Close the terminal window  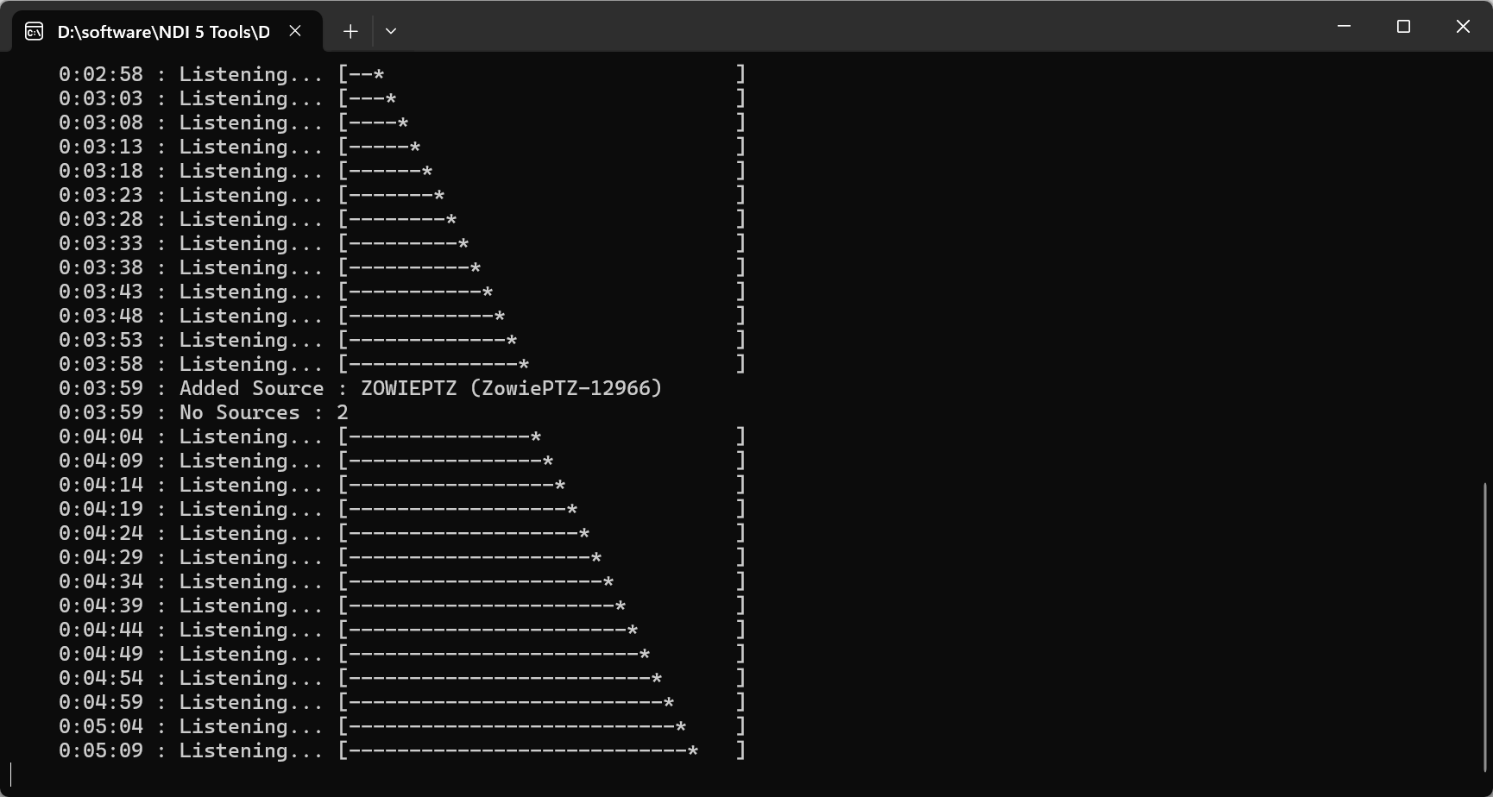coord(1463,27)
